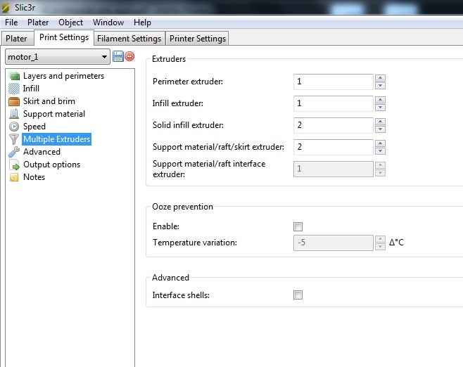Click the Temperature variation field
Screen dimensions: 463x367
pos(334,243)
